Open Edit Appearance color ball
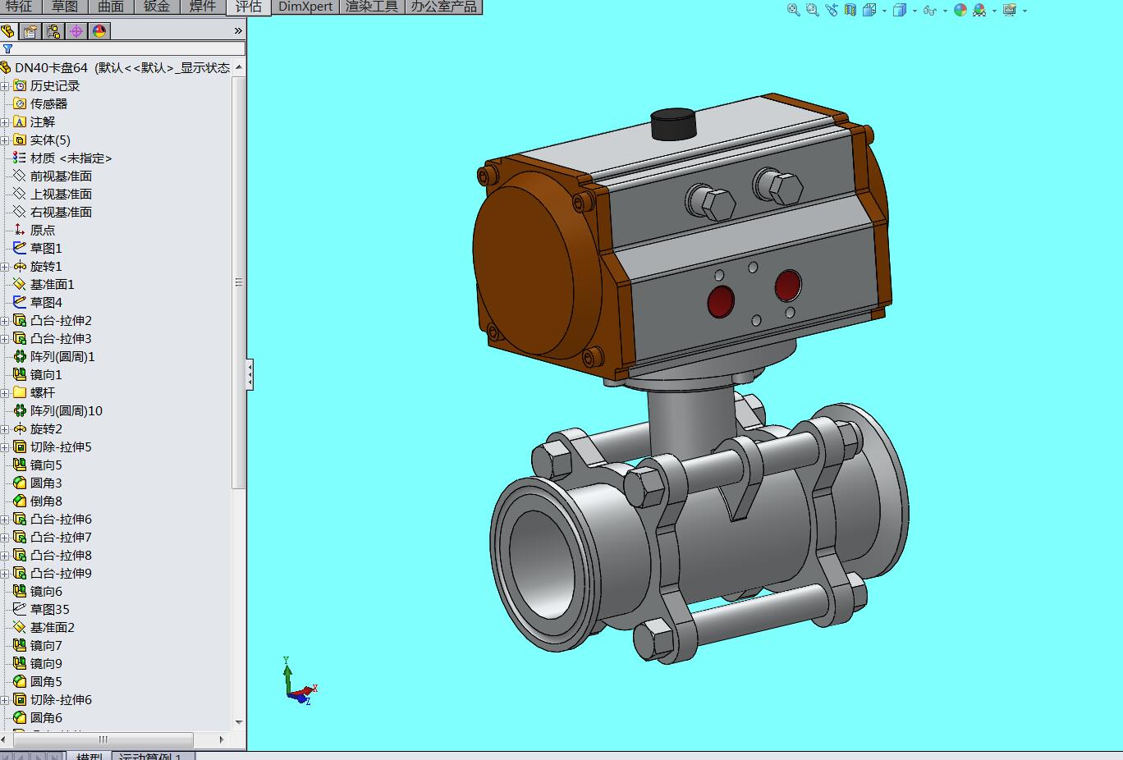 [960, 10]
